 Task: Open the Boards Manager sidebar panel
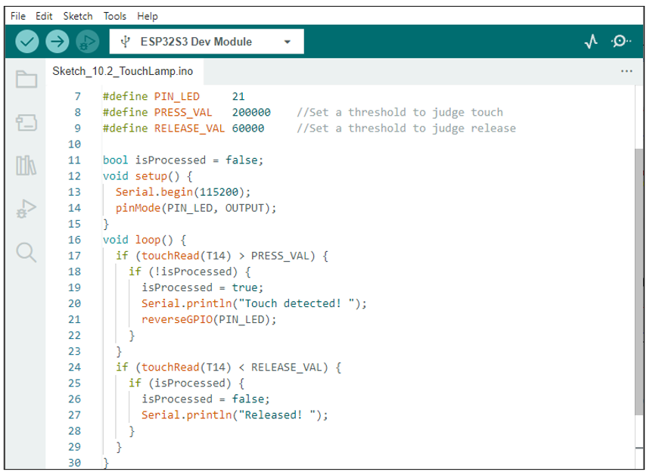click(x=26, y=123)
